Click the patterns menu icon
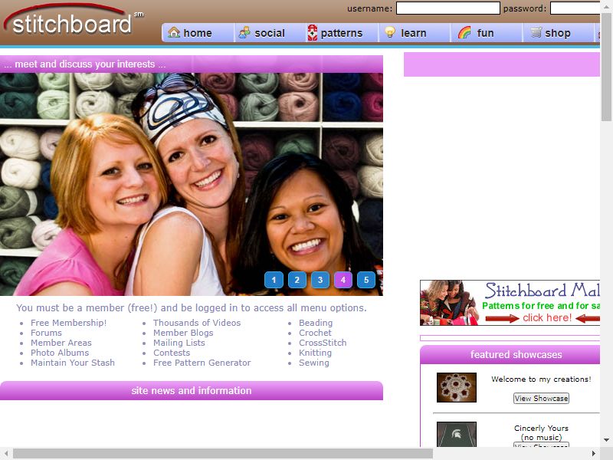613x460 pixels. [312, 32]
